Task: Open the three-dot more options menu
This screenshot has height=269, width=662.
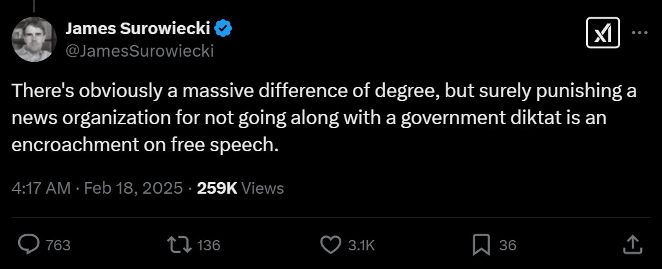Action: (639, 33)
